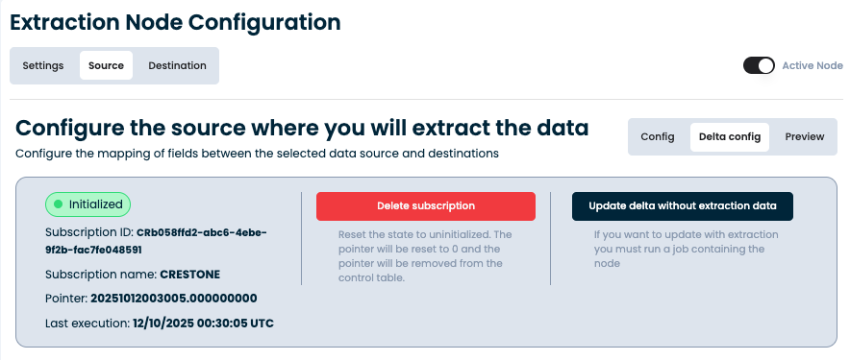The width and height of the screenshot is (850, 360).
Task: Select the Delta config sub-tab
Action: tap(730, 137)
